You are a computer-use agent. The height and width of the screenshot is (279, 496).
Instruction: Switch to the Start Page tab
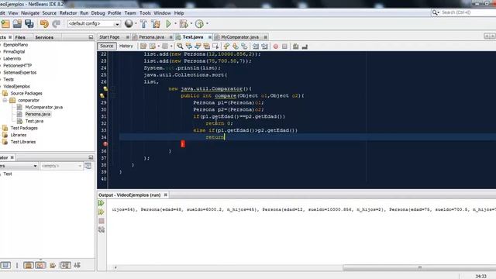click(109, 37)
